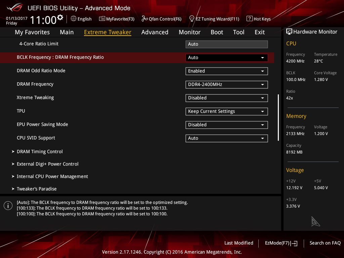Click the Core Voltage value 1.280 V
The width and height of the screenshot is (344, 258).
[321, 80]
